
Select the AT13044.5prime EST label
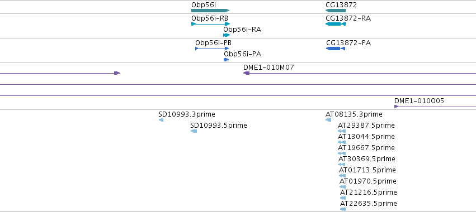366,137
